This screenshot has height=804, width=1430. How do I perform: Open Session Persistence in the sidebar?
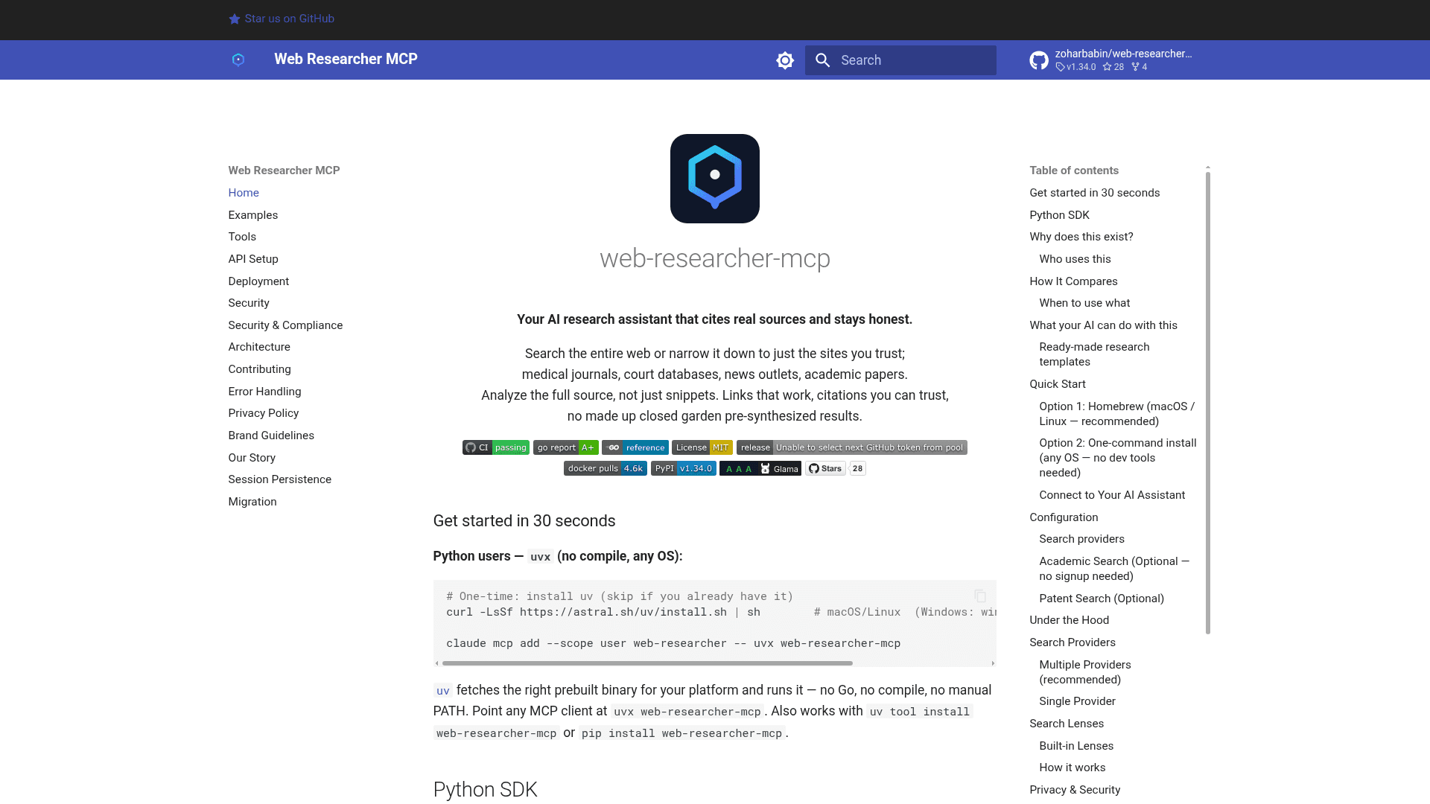280,479
